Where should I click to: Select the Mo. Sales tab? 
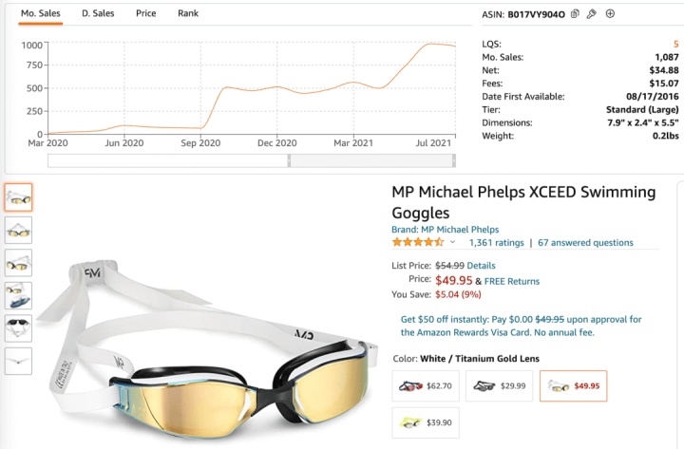42,13
